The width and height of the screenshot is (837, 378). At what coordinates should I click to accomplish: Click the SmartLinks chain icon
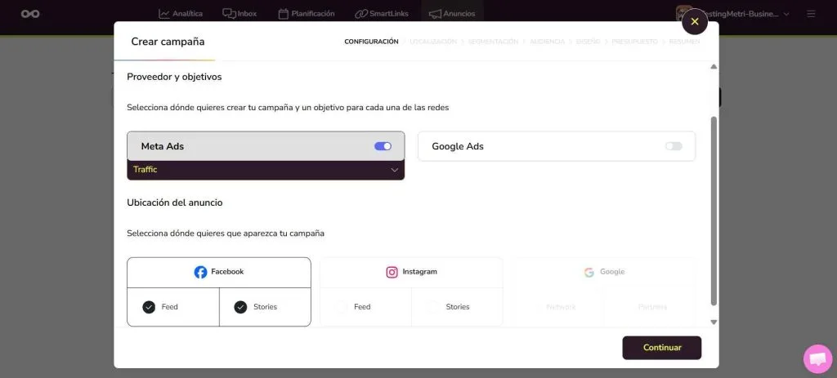click(x=361, y=14)
